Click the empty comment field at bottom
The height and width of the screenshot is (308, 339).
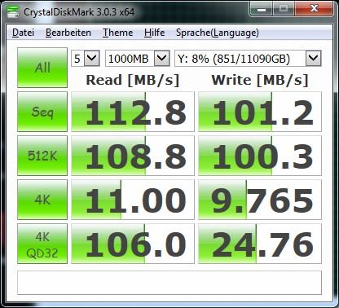click(169, 283)
